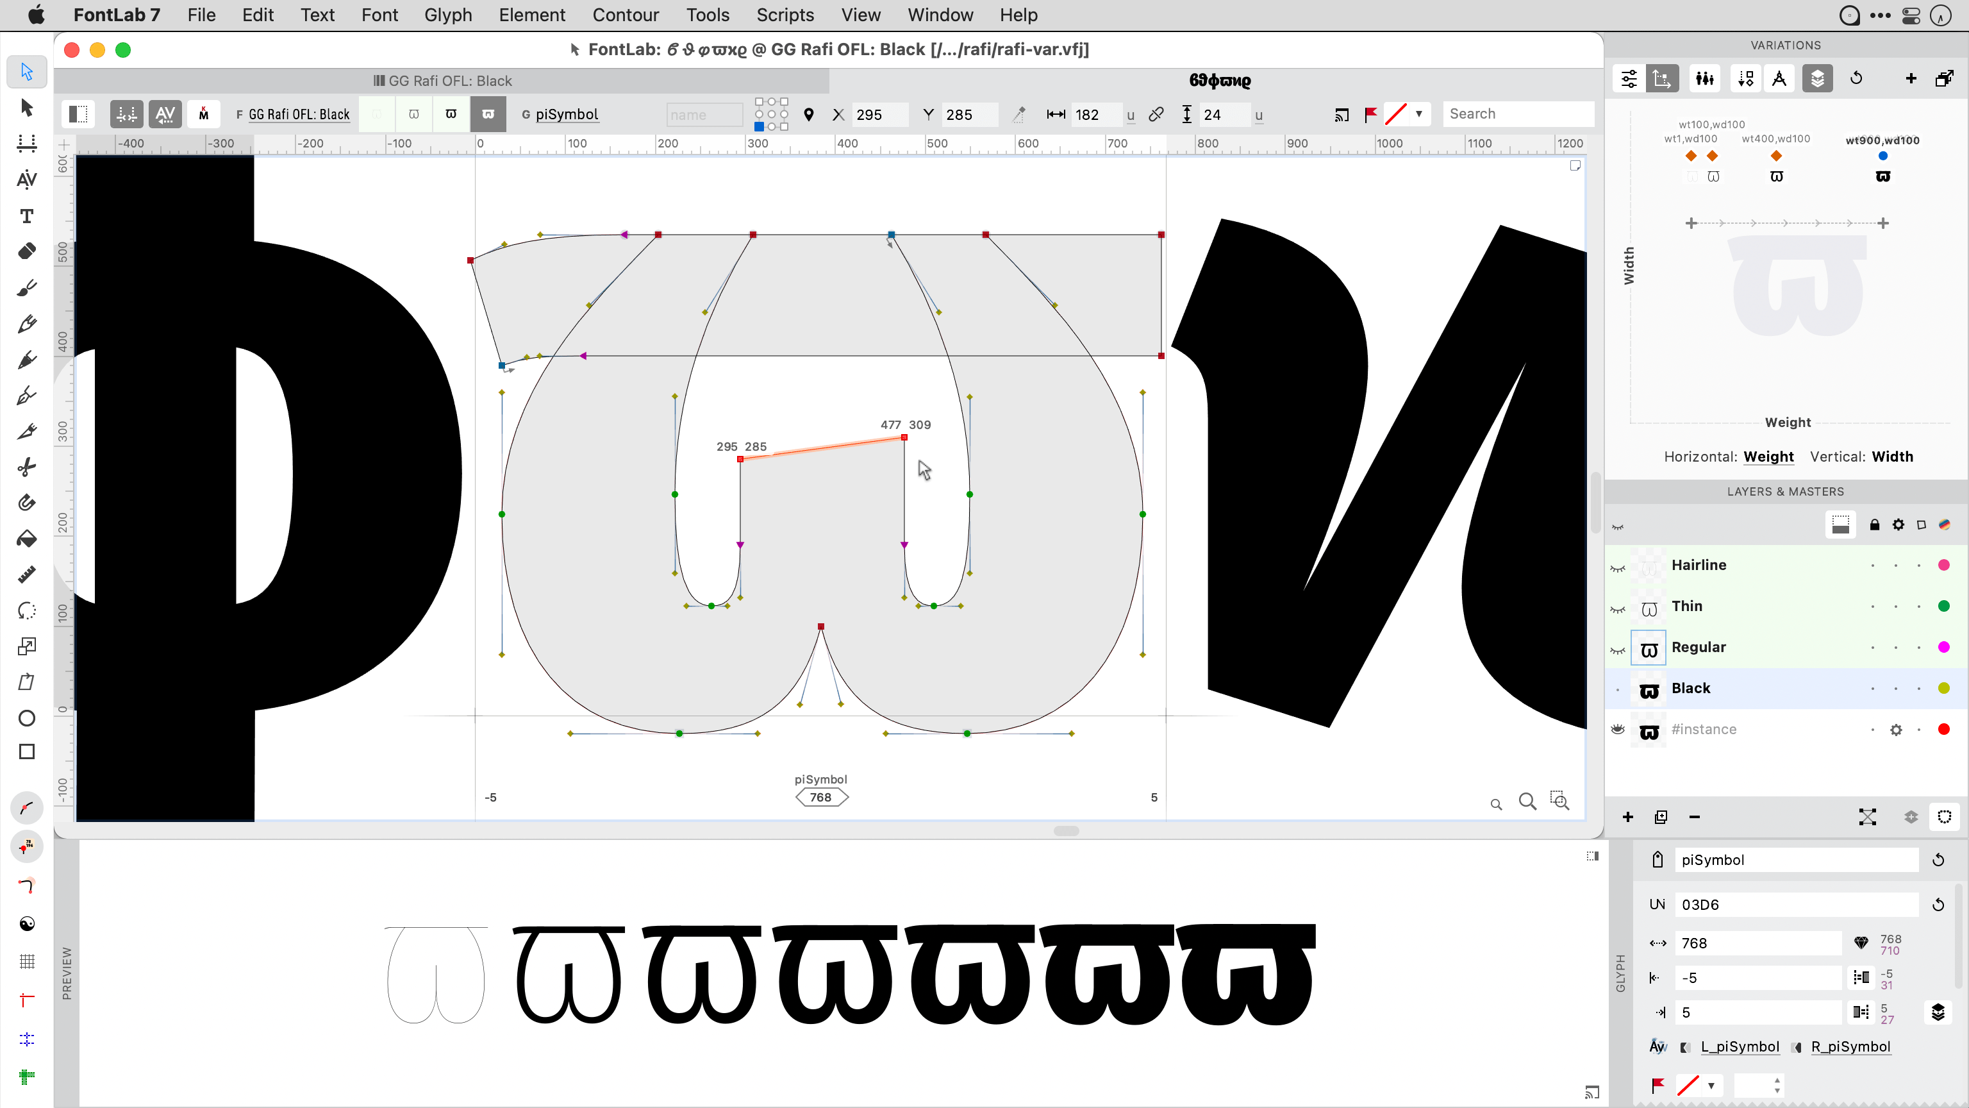Select the Brush tool

pos(27,287)
